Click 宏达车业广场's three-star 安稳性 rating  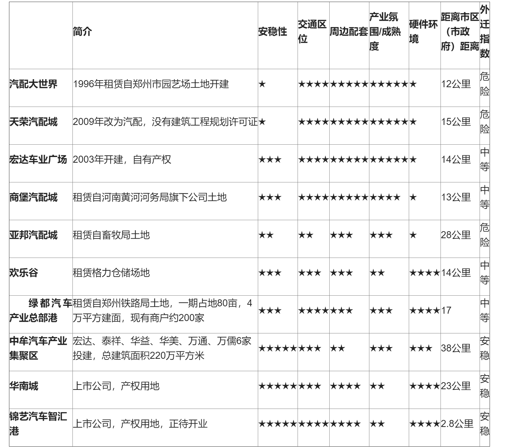point(270,160)
